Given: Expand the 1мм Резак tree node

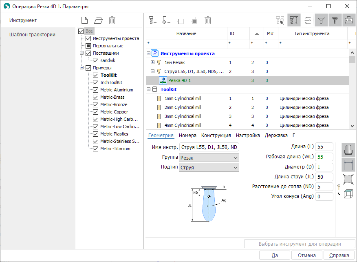Looking at the screenshot, I should (153, 62).
